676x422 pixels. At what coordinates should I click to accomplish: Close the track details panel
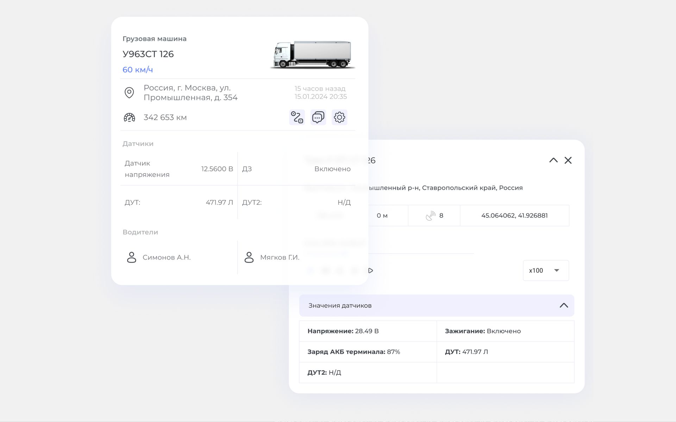(x=568, y=160)
